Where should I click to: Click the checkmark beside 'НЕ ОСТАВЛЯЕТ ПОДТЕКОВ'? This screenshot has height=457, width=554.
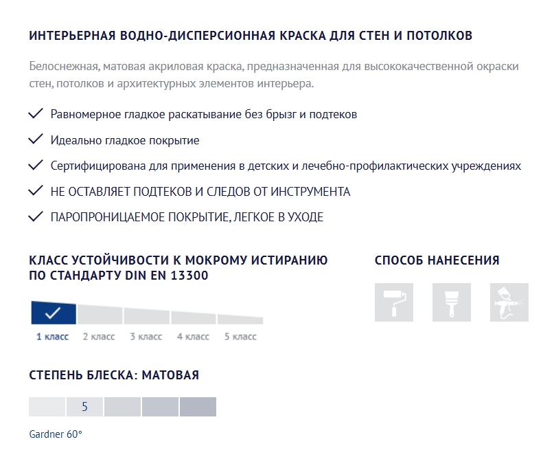tap(35, 190)
